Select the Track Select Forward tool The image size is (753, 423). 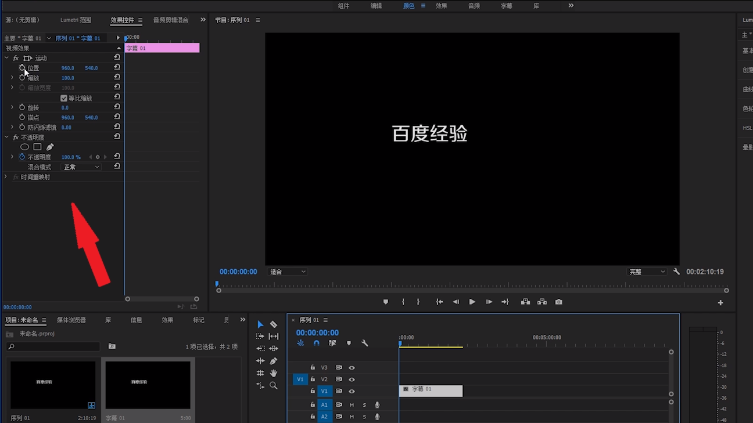pos(260,337)
